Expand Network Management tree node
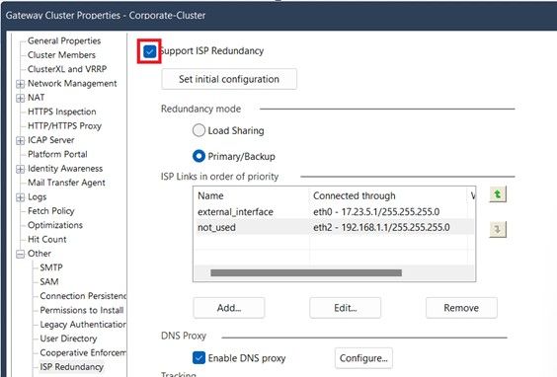This screenshot has height=377, width=557. (21, 84)
